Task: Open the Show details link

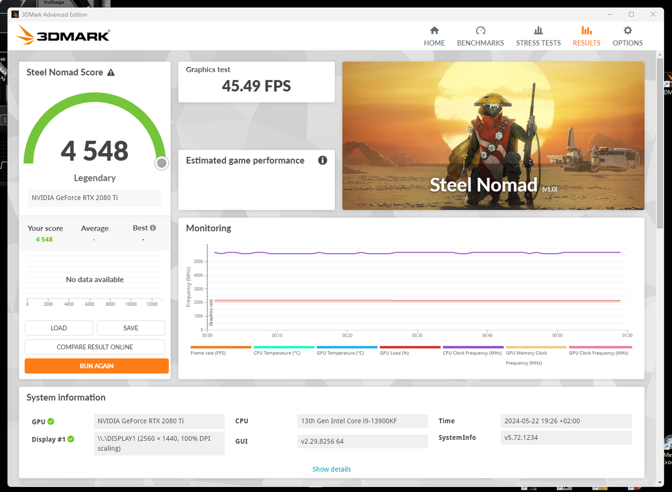Action: point(331,469)
